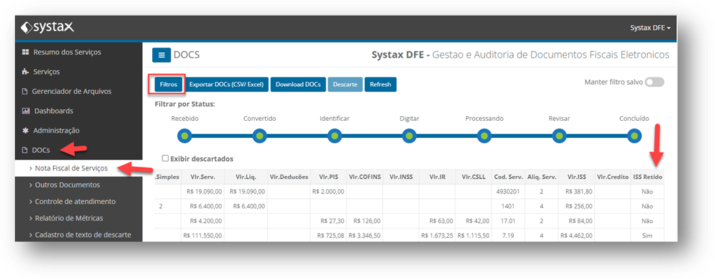
Task: Select the Identificar status marker
Action: [x=334, y=136]
